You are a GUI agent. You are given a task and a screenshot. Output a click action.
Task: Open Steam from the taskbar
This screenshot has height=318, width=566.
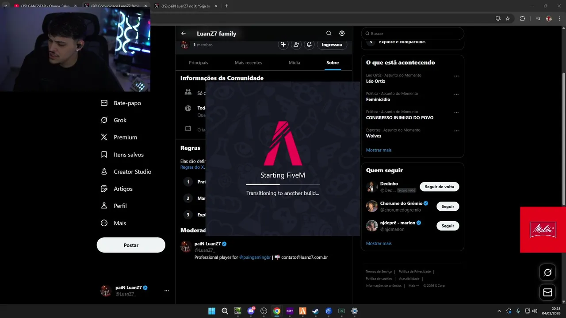[315, 311]
